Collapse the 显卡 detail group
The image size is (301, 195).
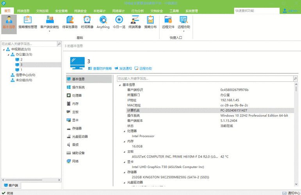pos(125,162)
